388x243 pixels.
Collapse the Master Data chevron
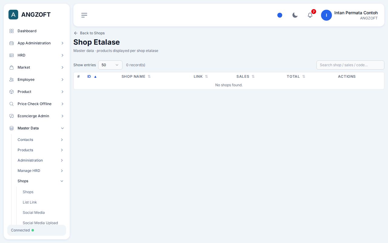pyautogui.click(x=62, y=128)
